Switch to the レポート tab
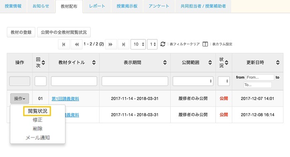290x157 pixels. coord(97,6)
